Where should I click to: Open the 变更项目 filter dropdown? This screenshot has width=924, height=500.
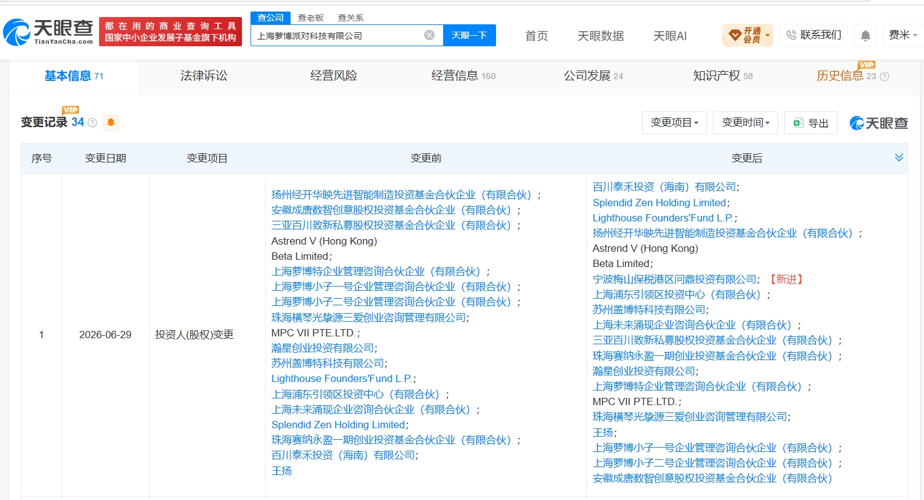tap(674, 123)
